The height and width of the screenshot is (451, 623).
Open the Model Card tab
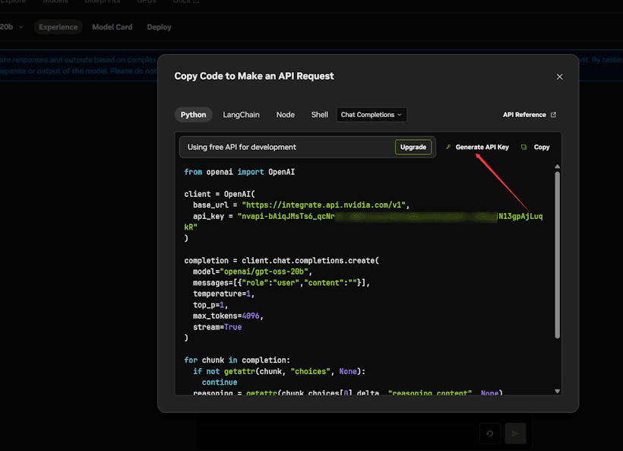(112, 27)
